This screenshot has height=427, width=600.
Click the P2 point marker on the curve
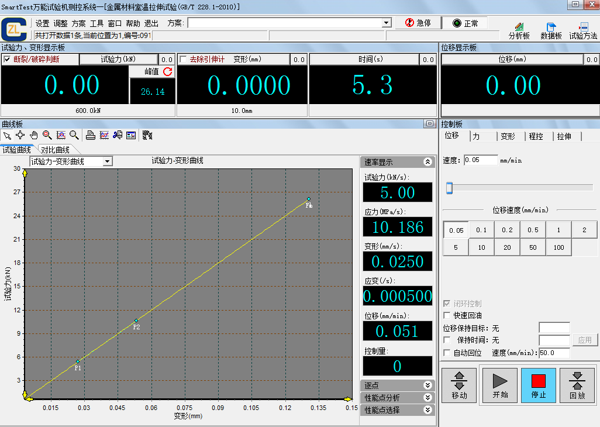136,321
